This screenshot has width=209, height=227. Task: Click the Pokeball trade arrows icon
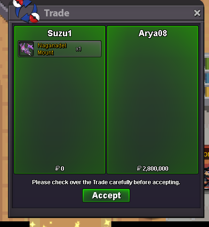[x=26, y=11]
